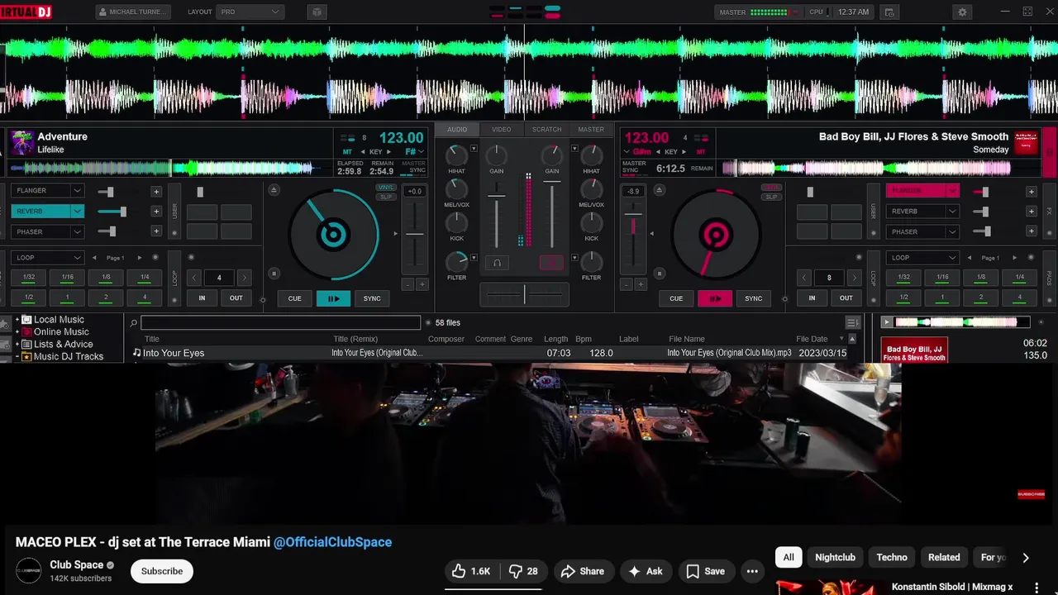Click the left deck stop button
Viewport: 1058px width, 595px height.
pos(274,274)
